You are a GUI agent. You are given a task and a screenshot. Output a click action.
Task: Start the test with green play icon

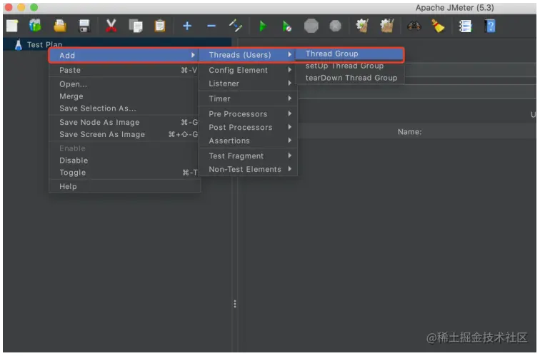click(263, 26)
